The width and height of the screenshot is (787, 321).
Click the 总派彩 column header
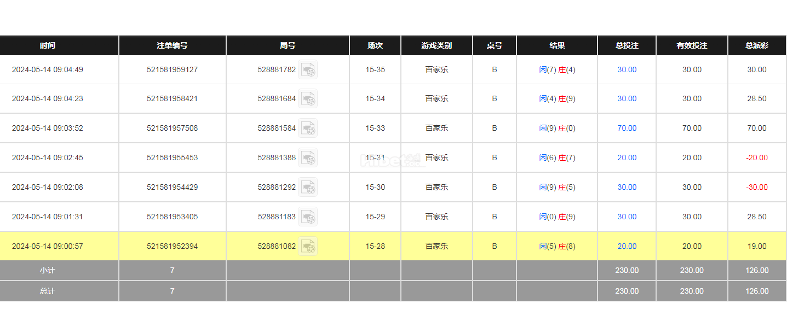757,45
